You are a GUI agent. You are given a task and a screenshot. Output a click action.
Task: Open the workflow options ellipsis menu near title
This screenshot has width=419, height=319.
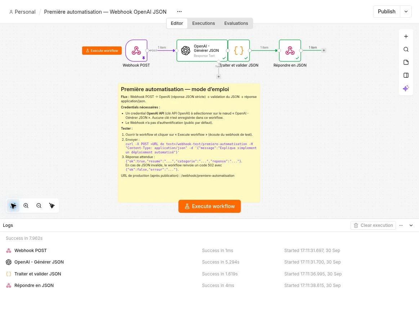(179, 12)
